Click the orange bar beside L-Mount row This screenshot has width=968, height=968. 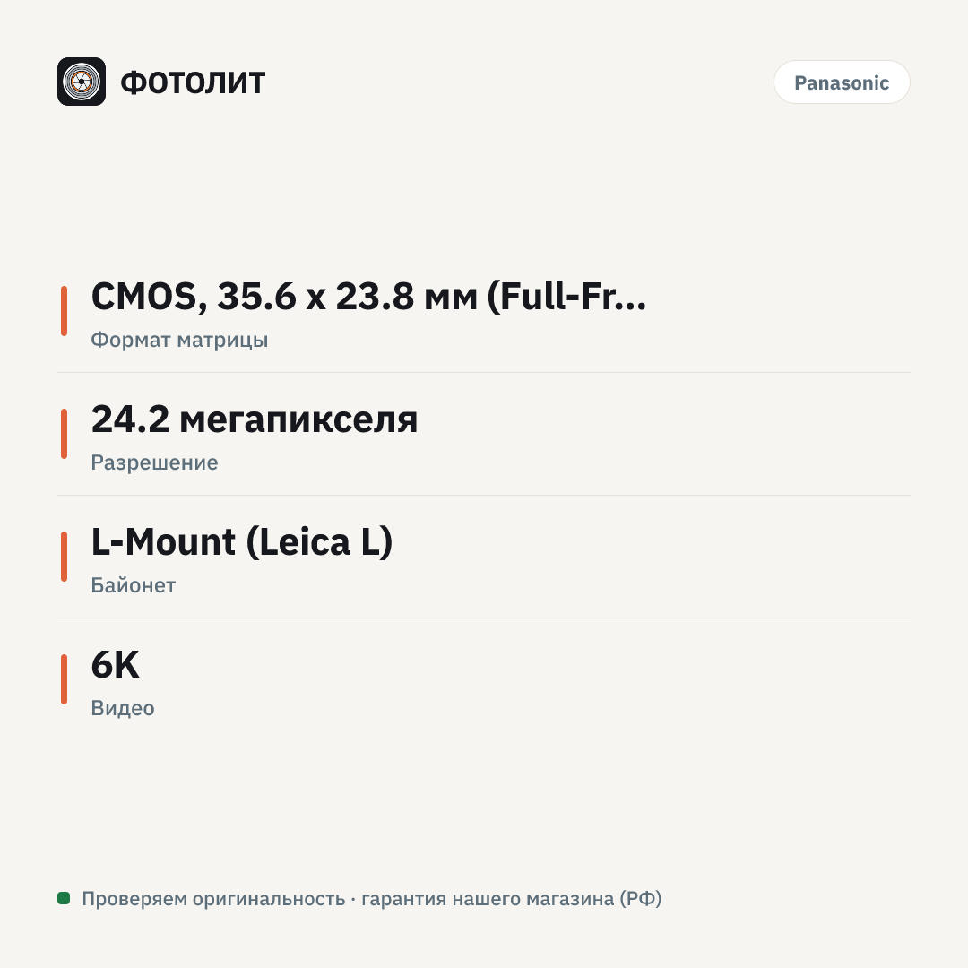pos(65,557)
